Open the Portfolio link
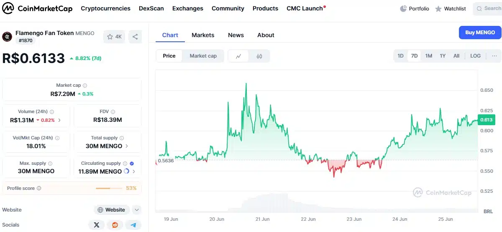The width and height of the screenshot is (502, 232). pyautogui.click(x=415, y=8)
